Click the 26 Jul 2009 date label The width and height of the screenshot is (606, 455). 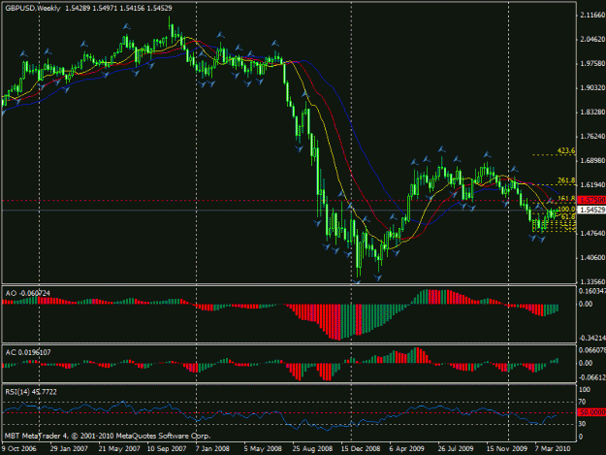tap(456, 449)
